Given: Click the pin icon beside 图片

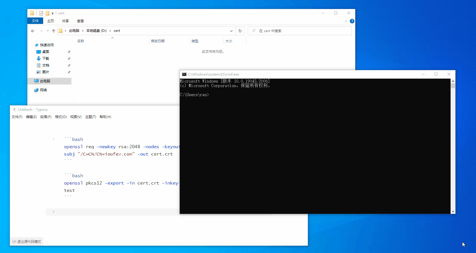Looking at the screenshot, I should (69, 72).
